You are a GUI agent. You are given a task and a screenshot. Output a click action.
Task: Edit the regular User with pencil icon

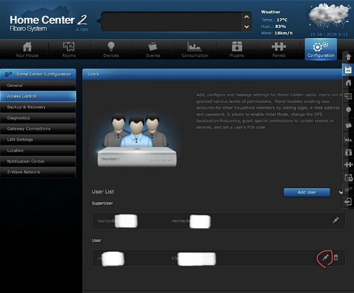click(325, 257)
